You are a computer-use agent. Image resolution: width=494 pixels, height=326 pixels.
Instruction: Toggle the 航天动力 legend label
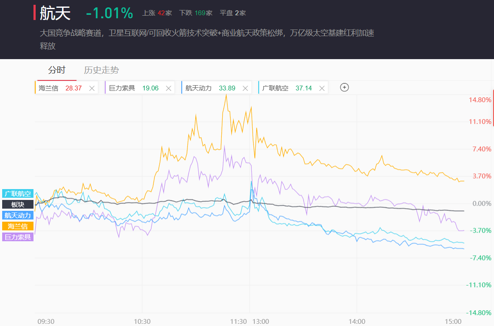[x=18, y=215]
